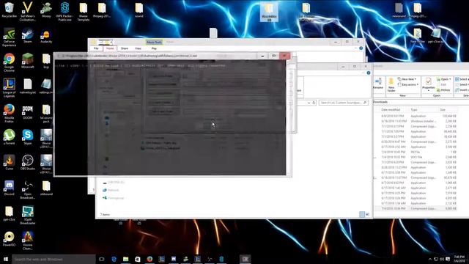Image resolution: width=469 pixels, height=264 pixels.
Task: Focus the Search LoL Custom Sounds field
Action: pos(344,103)
